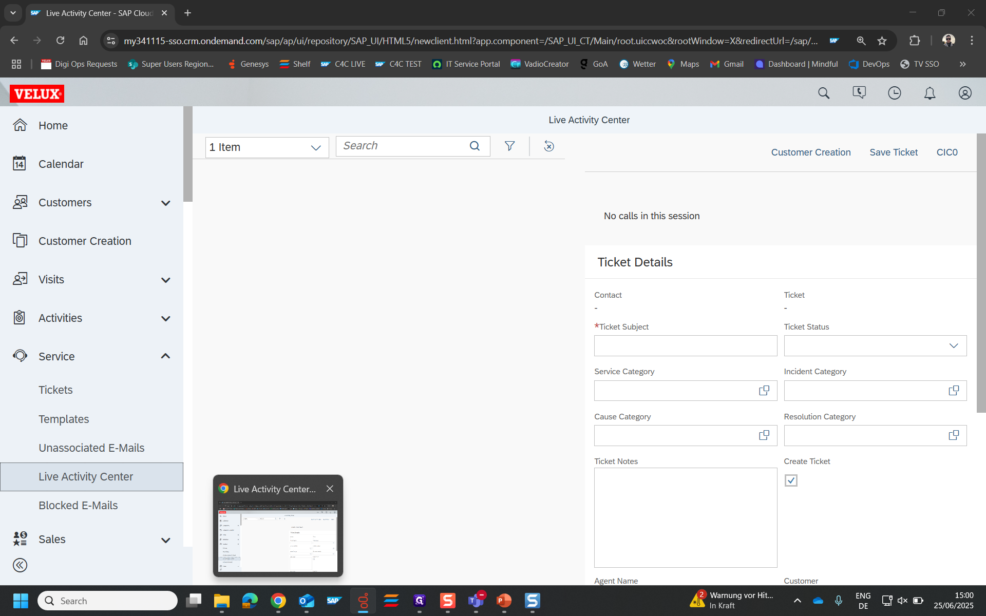Collapse the Service menu chevron
The image size is (986, 616).
click(165, 356)
